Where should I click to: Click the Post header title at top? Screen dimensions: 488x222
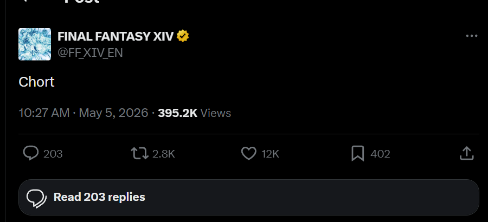tap(81, 2)
